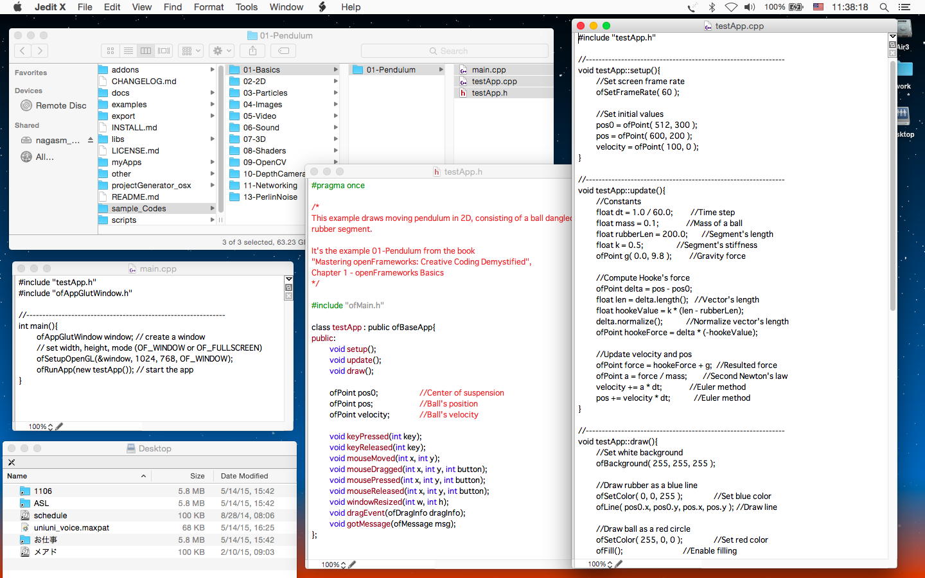The height and width of the screenshot is (578, 925).
Task: Click the customize toolbar icon in Desktop window
Action: 12,462
